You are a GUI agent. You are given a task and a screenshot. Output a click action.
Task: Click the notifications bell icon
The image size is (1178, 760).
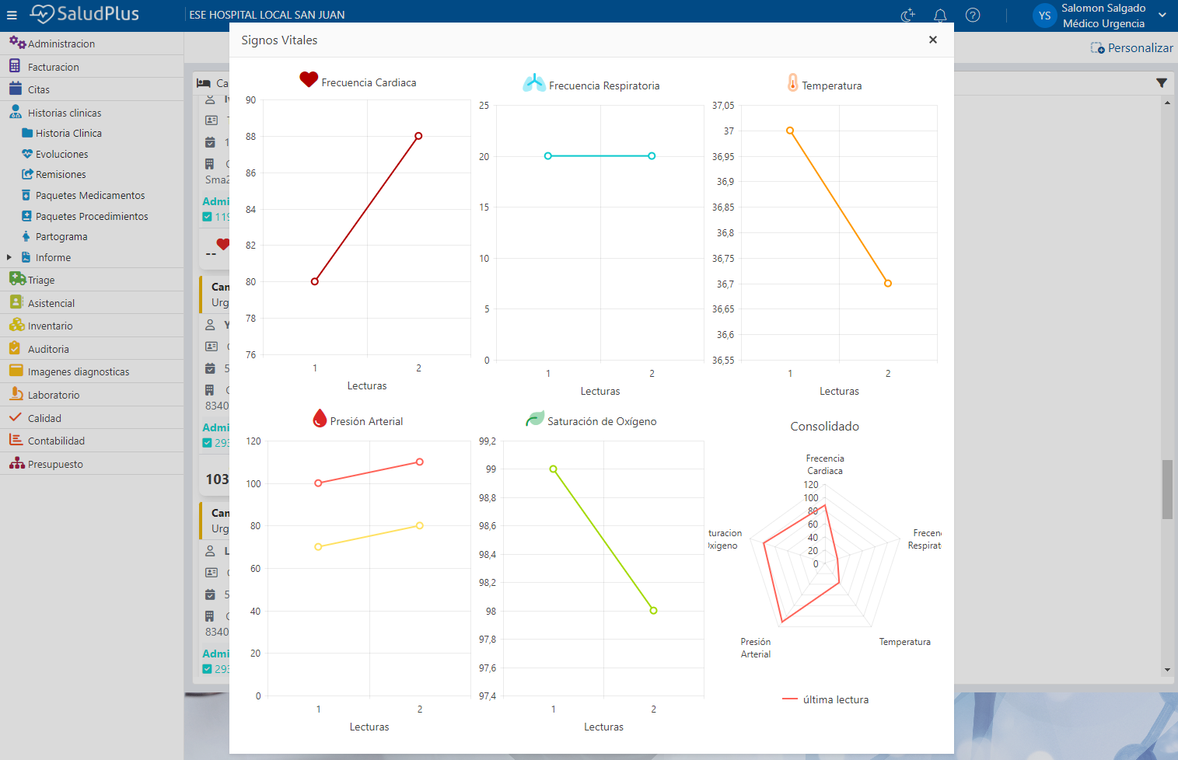coord(940,16)
